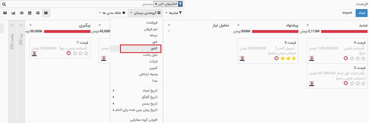369x123 pixels.
Task: Toggle first priority star on فرصت 7
Action: [x=86, y=53]
